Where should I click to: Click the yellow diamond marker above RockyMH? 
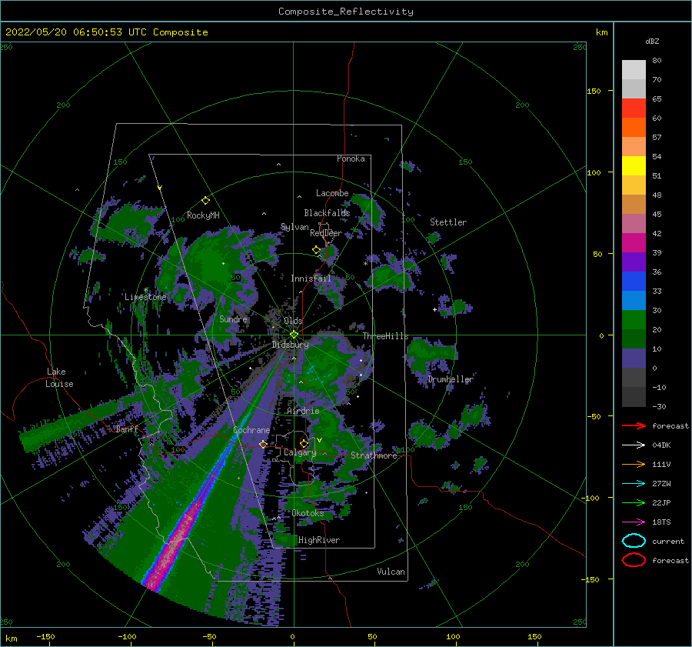(x=205, y=201)
